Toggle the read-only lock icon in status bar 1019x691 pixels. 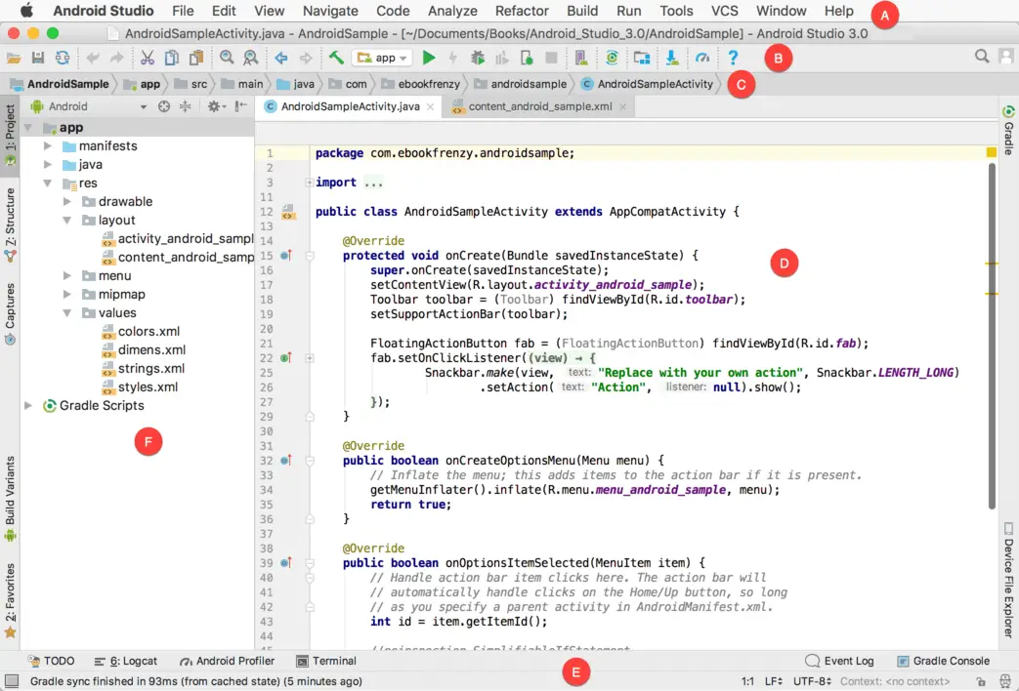point(982,681)
